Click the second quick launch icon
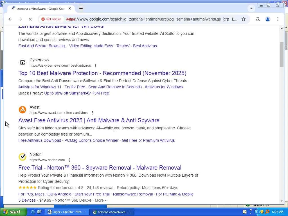Screen dimensions: 288x216 [39, 212]
